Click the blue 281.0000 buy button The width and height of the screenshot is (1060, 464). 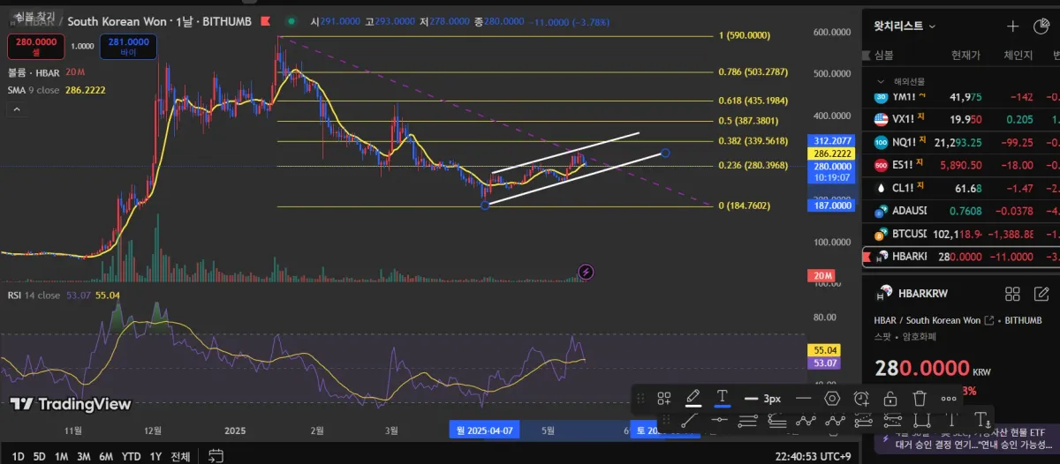[129, 46]
